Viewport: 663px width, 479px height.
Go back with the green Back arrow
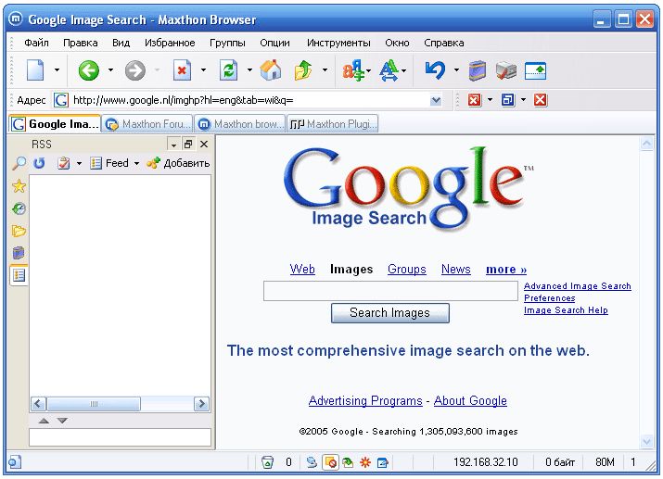(88, 70)
